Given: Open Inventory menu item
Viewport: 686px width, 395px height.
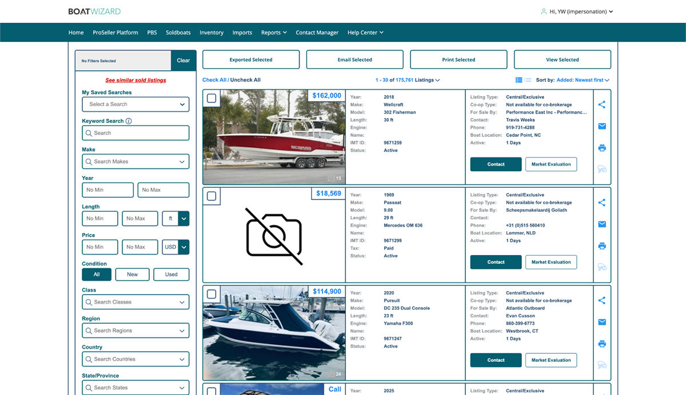Looking at the screenshot, I should point(212,33).
